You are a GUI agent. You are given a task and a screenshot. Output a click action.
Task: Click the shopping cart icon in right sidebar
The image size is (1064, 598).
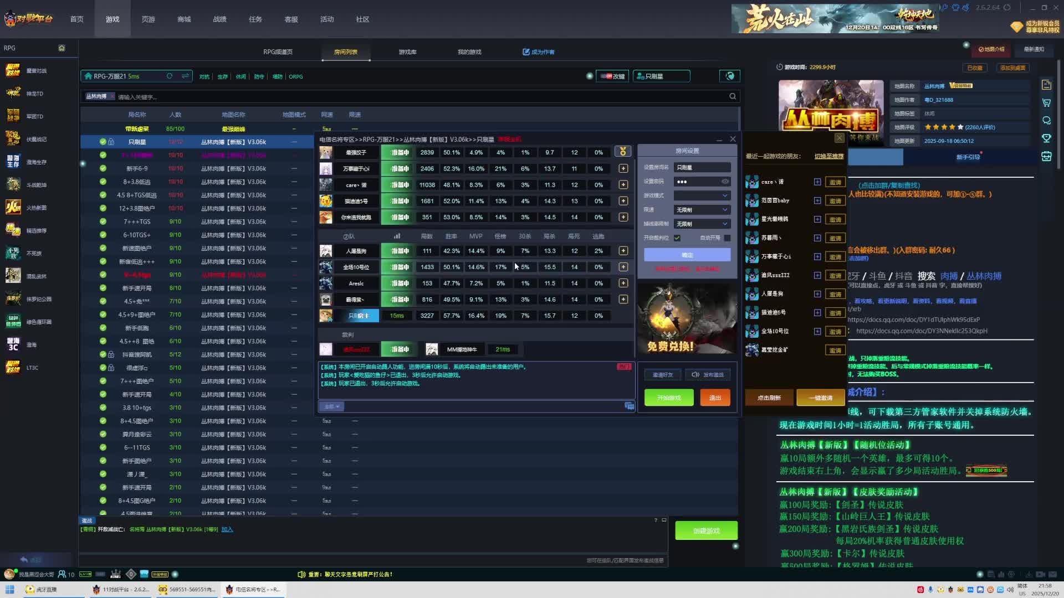pos(1046,102)
